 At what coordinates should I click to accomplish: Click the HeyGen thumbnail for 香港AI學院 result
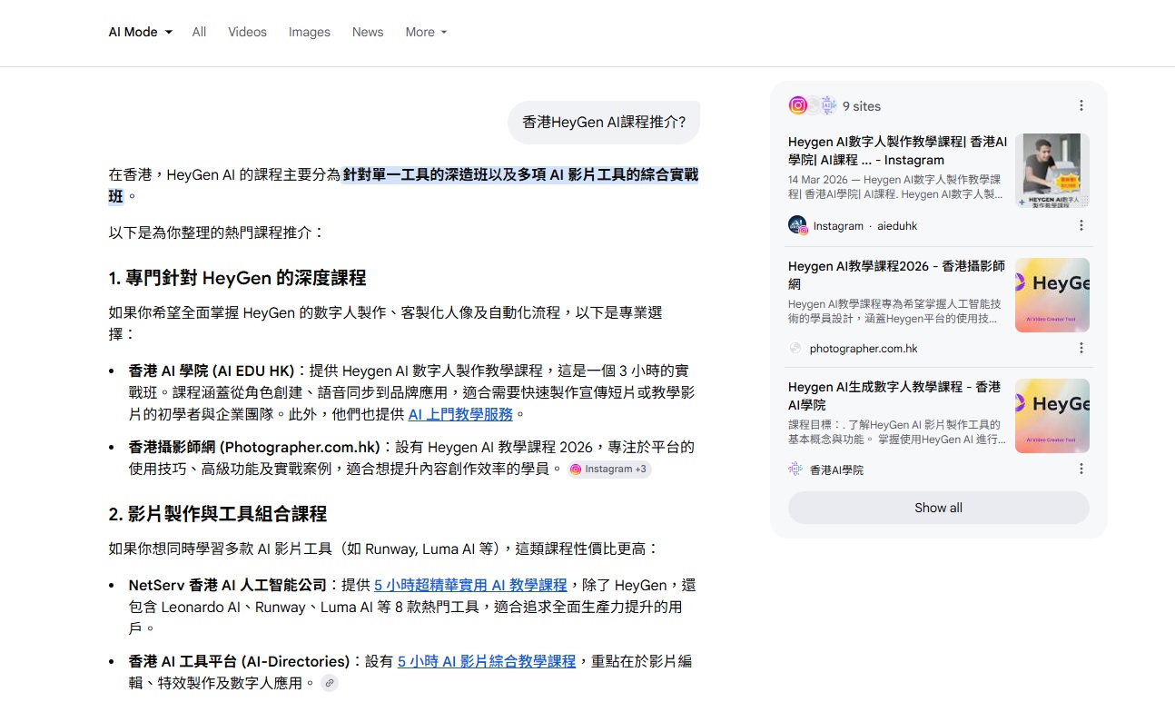coord(1052,416)
